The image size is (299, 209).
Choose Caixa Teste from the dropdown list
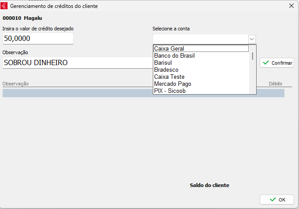click(x=201, y=77)
